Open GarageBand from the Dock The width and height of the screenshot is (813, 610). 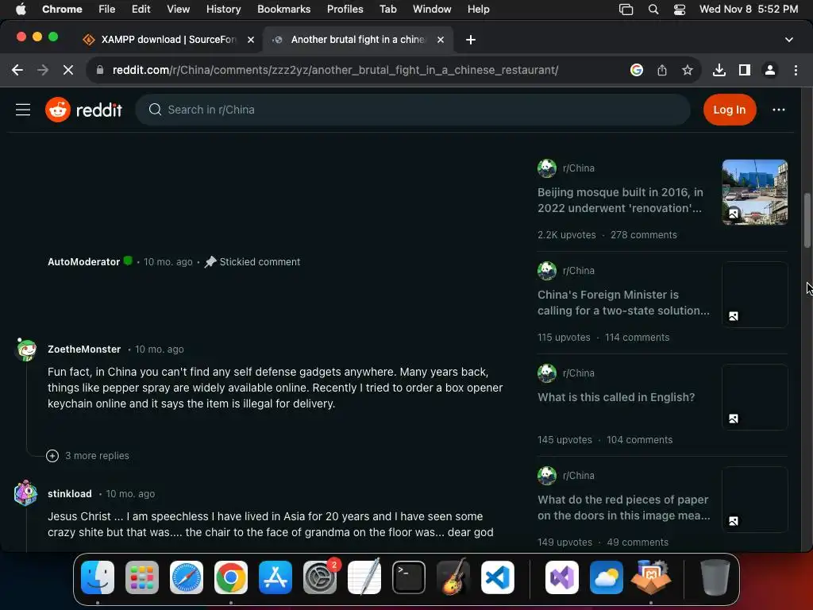coord(453,577)
